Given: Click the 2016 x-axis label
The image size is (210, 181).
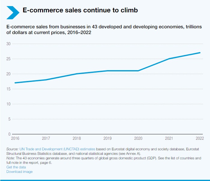Looking at the screenshot, I should point(15,138).
